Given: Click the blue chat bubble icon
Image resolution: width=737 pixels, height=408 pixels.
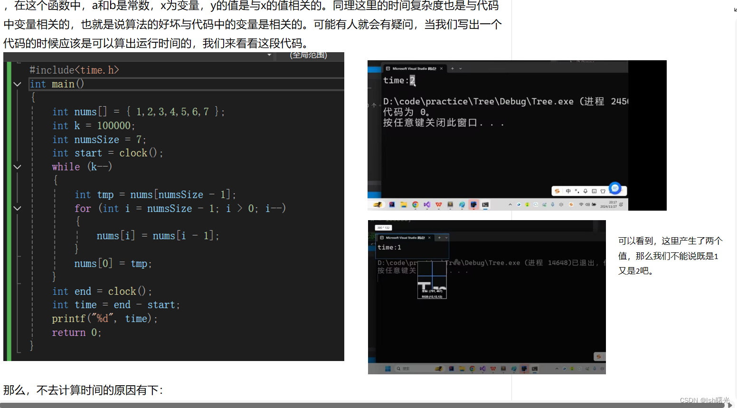Looking at the screenshot, I should [x=615, y=188].
